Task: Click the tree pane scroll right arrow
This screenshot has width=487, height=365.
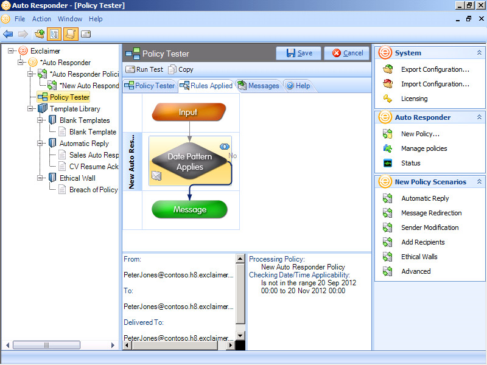Action: [x=113, y=345]
